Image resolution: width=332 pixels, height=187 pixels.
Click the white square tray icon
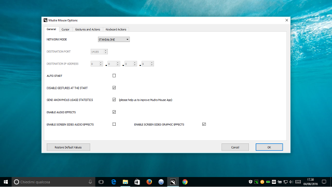pyautogui.click(x=274, y=182)
